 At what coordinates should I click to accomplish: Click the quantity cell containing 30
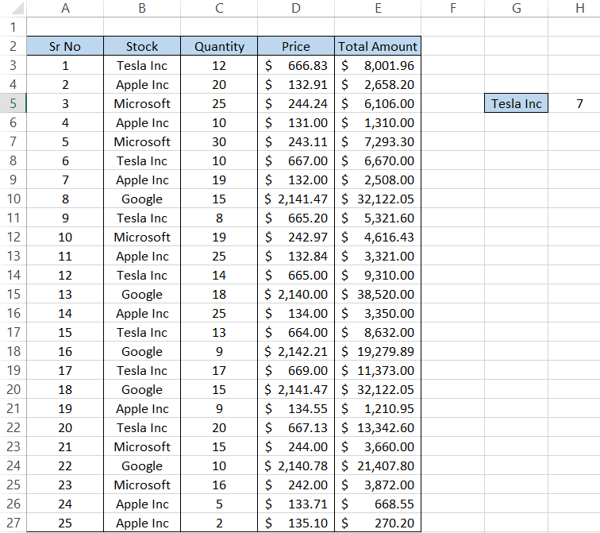(219, 141)
